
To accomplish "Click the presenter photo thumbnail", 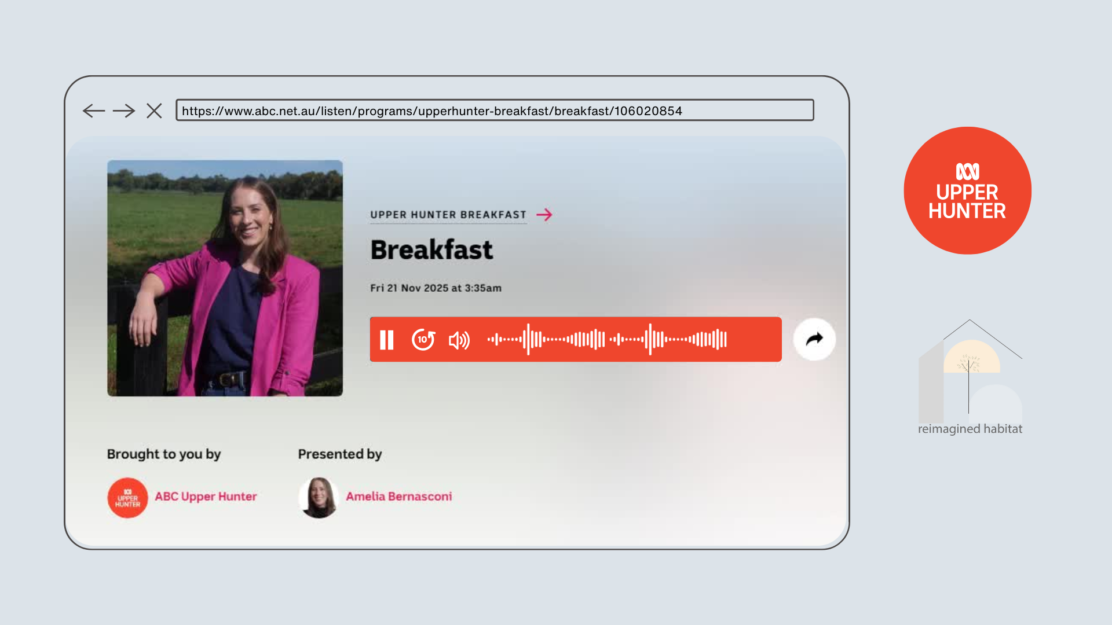I will [225, 278].
